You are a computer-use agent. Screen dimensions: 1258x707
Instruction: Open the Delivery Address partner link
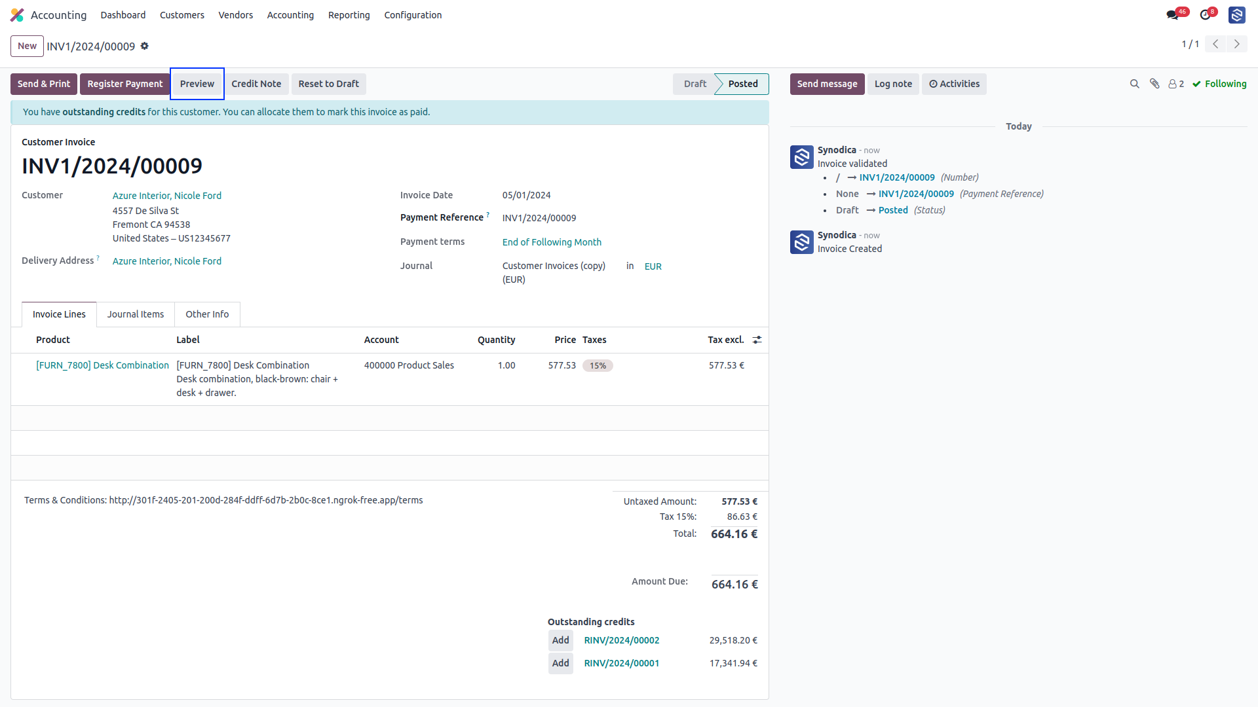coord(167,261)
